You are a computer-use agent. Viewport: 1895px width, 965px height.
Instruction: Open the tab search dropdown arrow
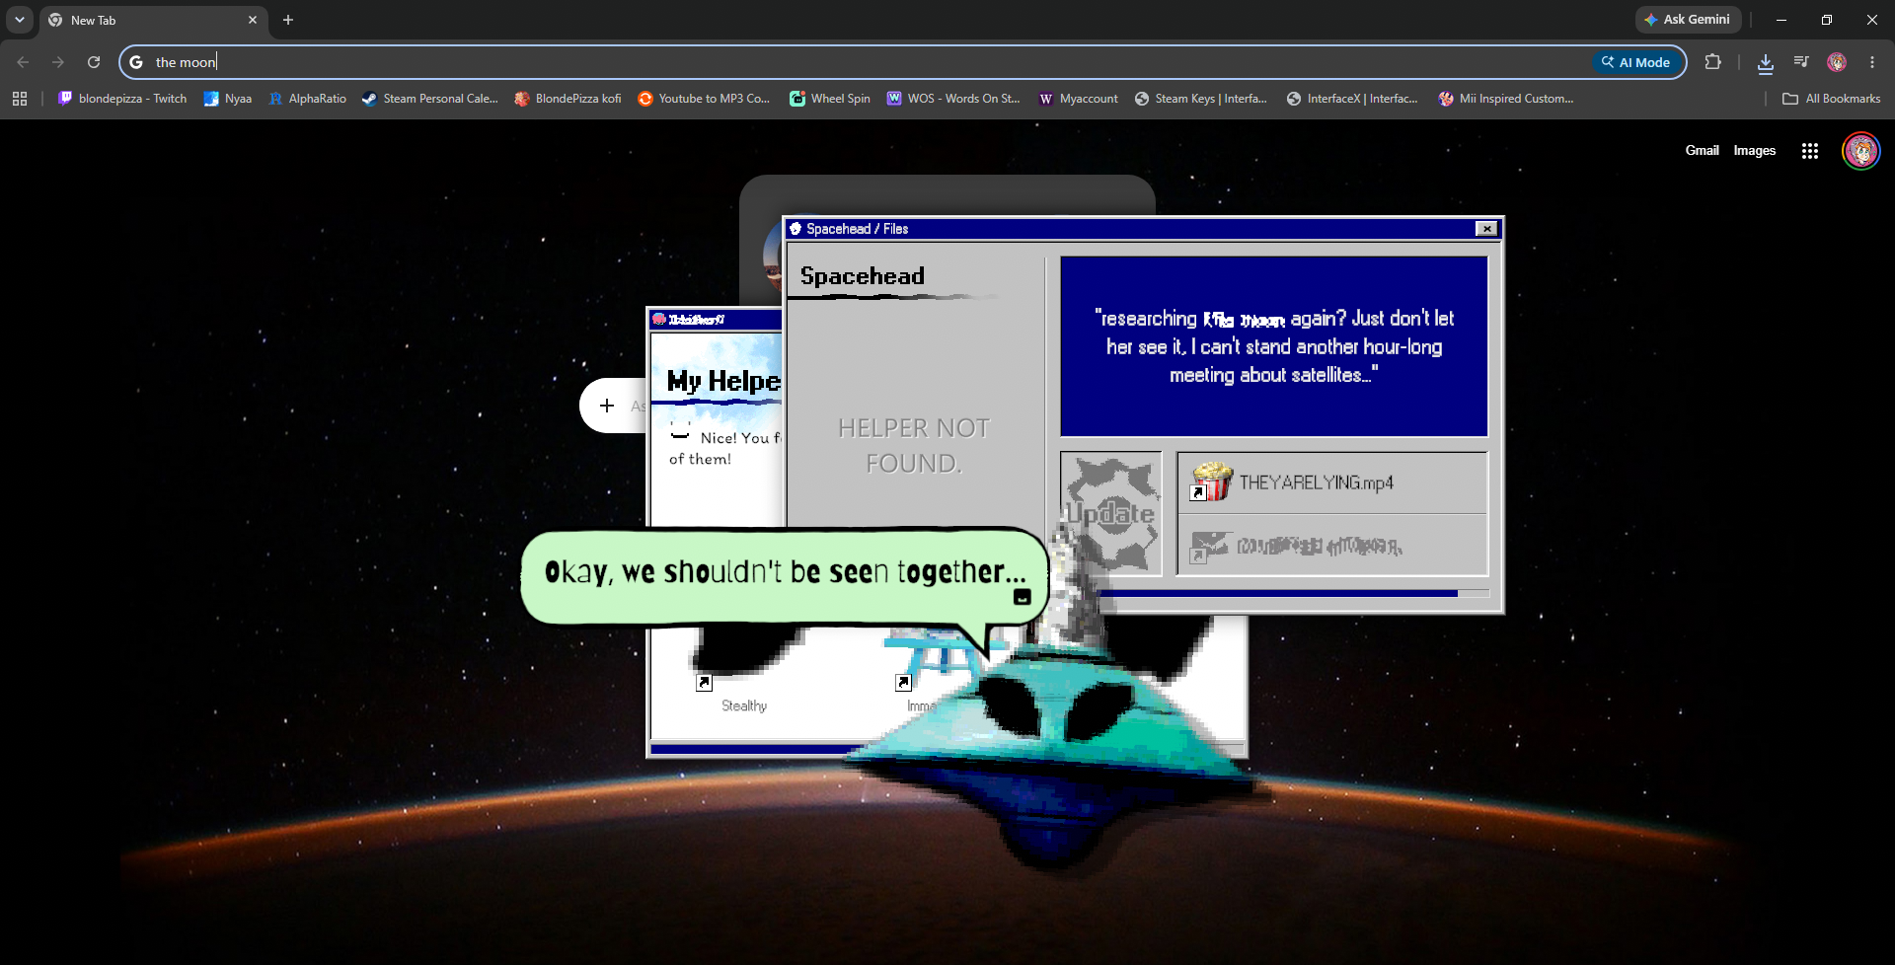(20, 20)
